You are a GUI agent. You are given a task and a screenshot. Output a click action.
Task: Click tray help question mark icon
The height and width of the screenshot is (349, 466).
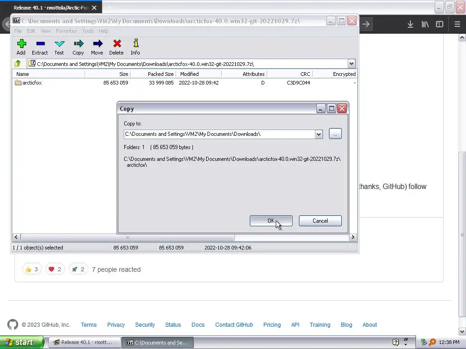point(395,342)
